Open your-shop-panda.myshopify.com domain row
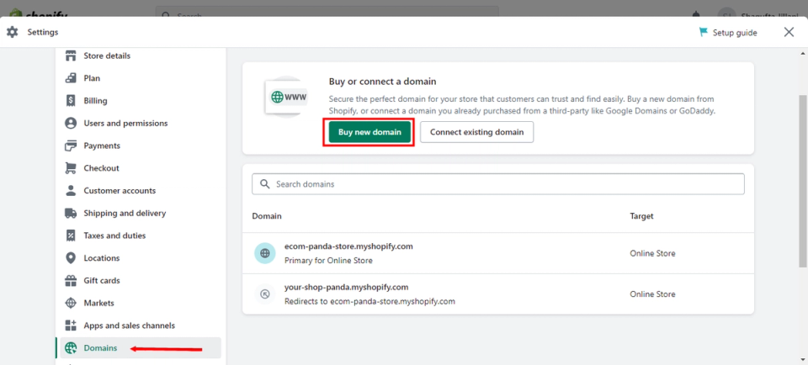Image resolution: width=808 pixels, height=365 pixels. coord(497,294)
